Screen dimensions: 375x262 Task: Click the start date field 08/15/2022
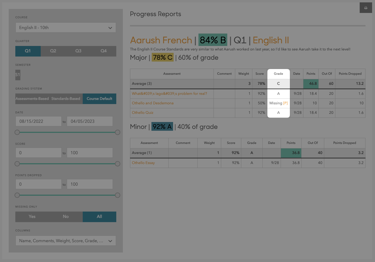point(38,121)
